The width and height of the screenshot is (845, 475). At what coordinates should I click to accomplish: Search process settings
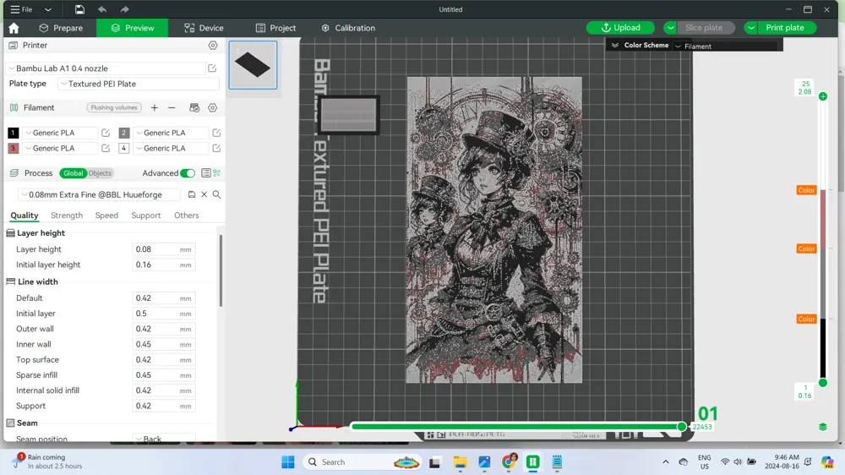click(216, 194)
